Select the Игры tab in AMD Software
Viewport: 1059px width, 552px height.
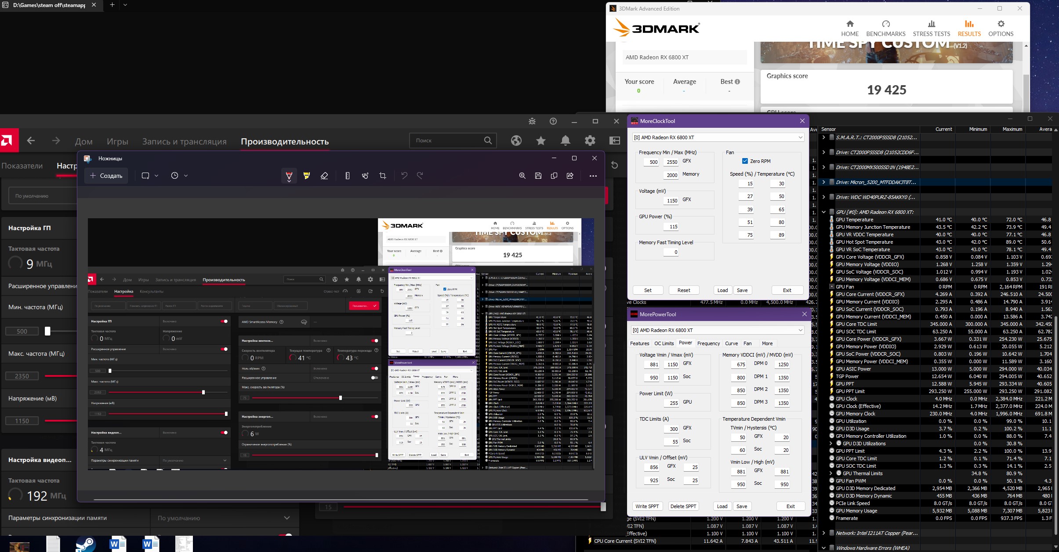click(x=118, y=141)
